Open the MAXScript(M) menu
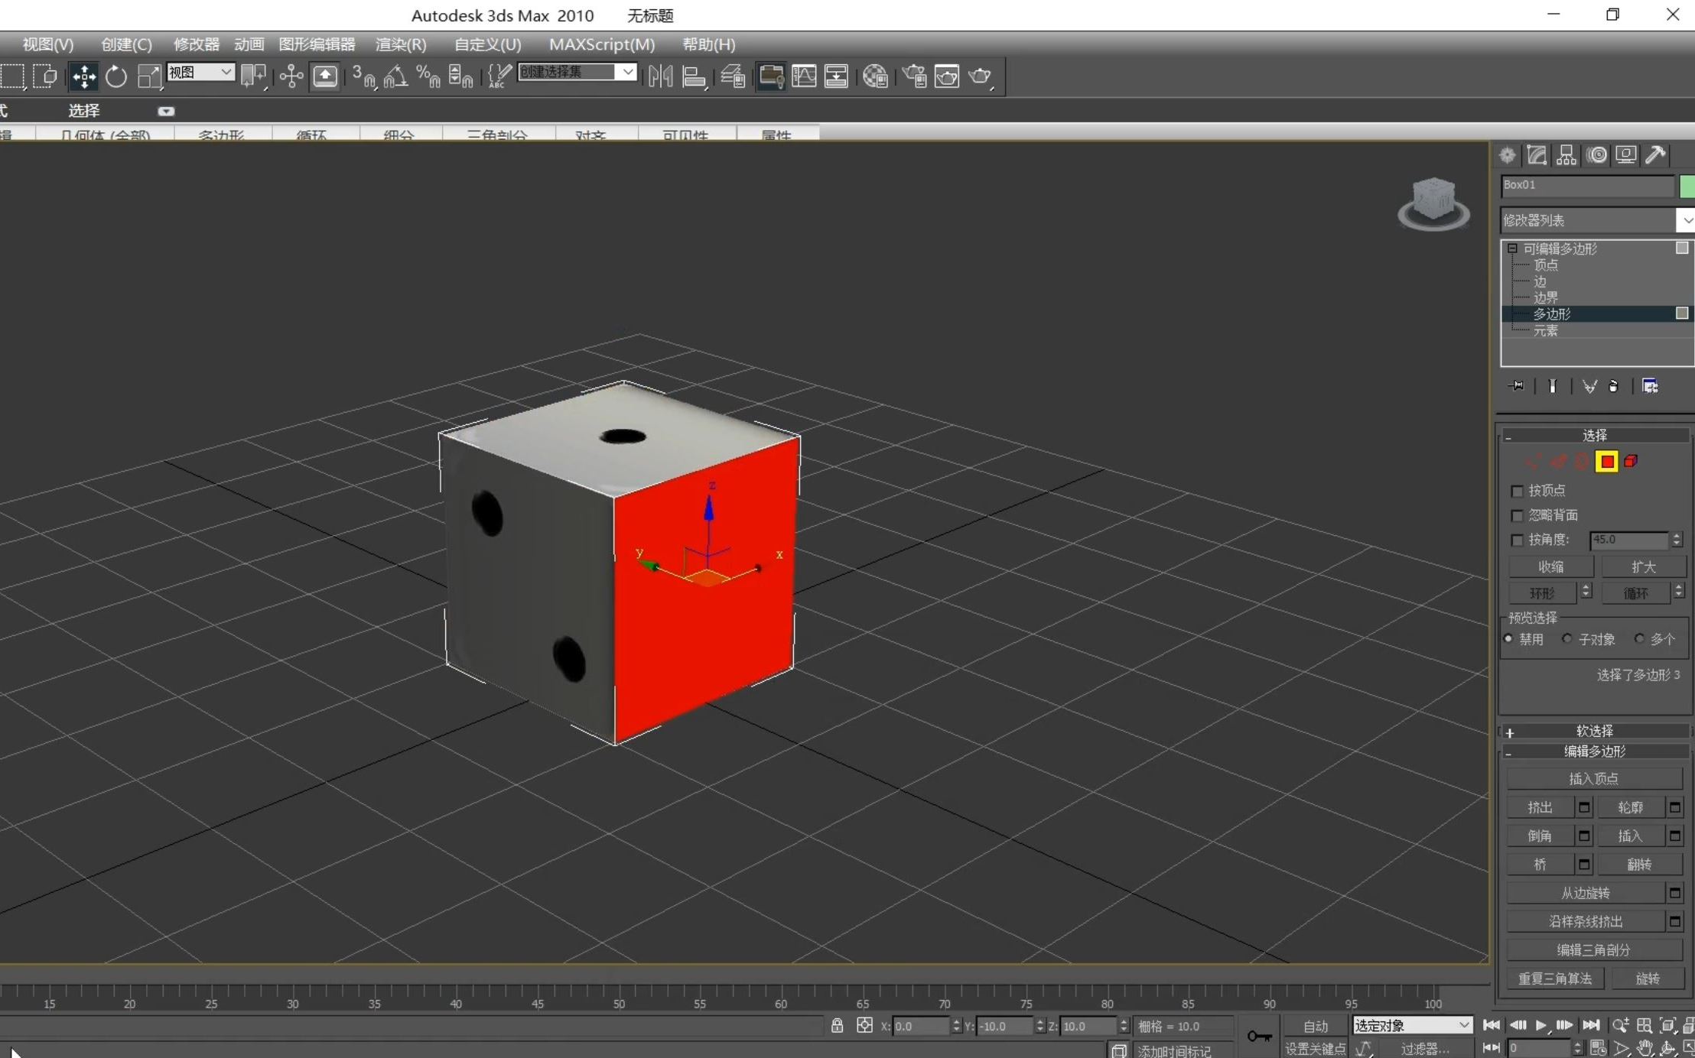Image resolution: width=1695 pixels, height=1058 pixels. coord(602,44)
